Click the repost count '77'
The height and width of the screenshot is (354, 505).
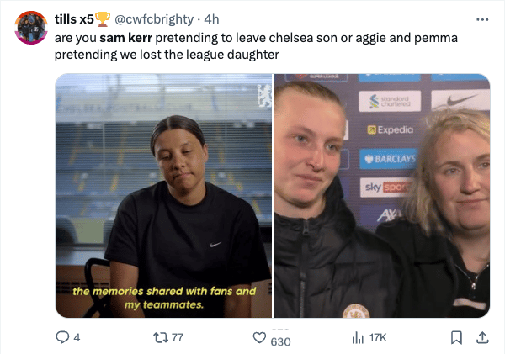177,337
